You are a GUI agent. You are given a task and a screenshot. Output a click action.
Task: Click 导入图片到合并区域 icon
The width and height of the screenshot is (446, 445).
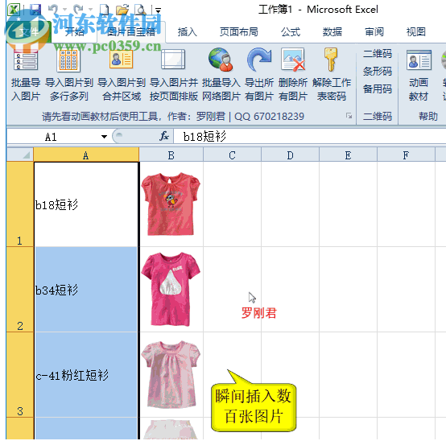122,60
